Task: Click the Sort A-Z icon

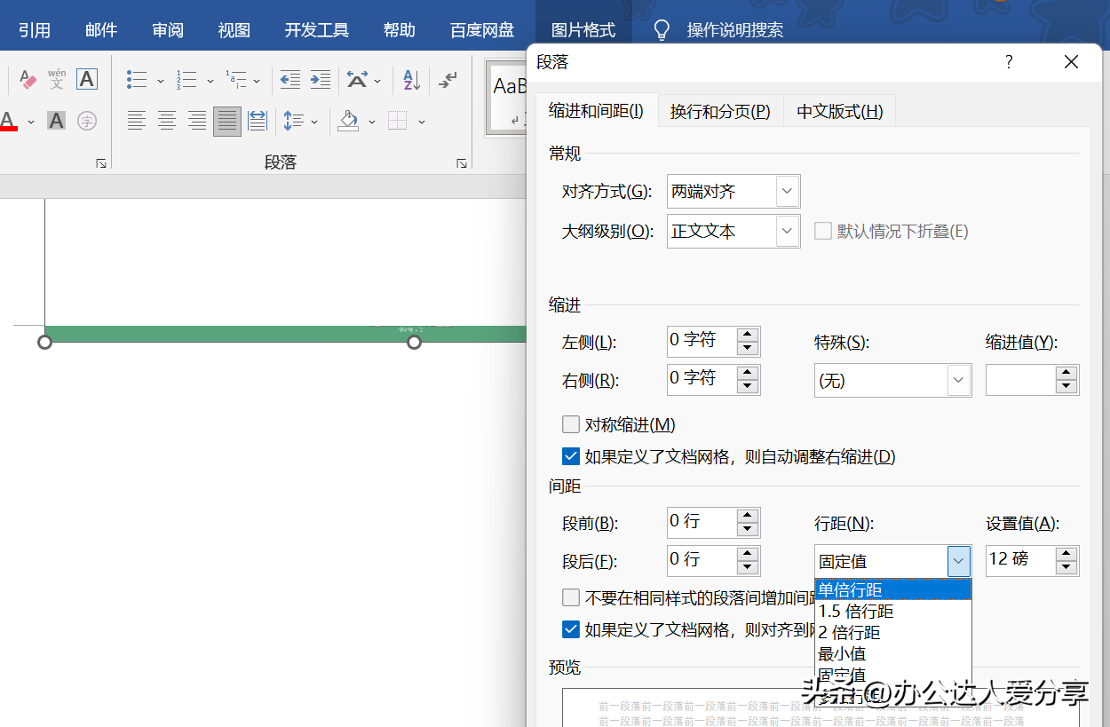Action: [x=411, y=80]
